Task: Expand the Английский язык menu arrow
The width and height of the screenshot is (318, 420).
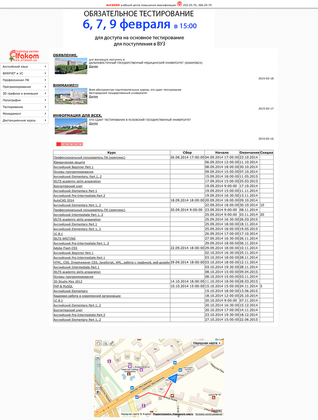Action: coord(45,67)
